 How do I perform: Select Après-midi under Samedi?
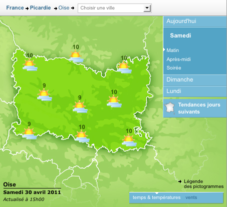click(178, 59)
